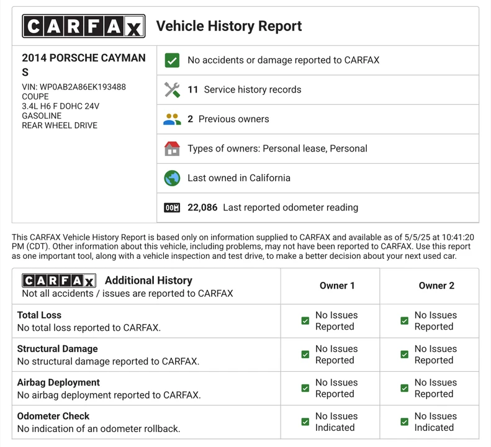Click the REAR WHEEL DRIVE line
491x447 pixels.
coord(60,125)
